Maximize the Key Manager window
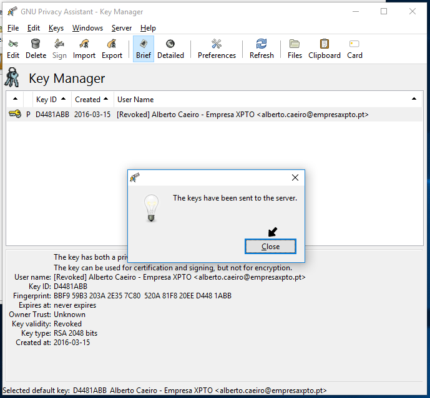 pos(384,11)
